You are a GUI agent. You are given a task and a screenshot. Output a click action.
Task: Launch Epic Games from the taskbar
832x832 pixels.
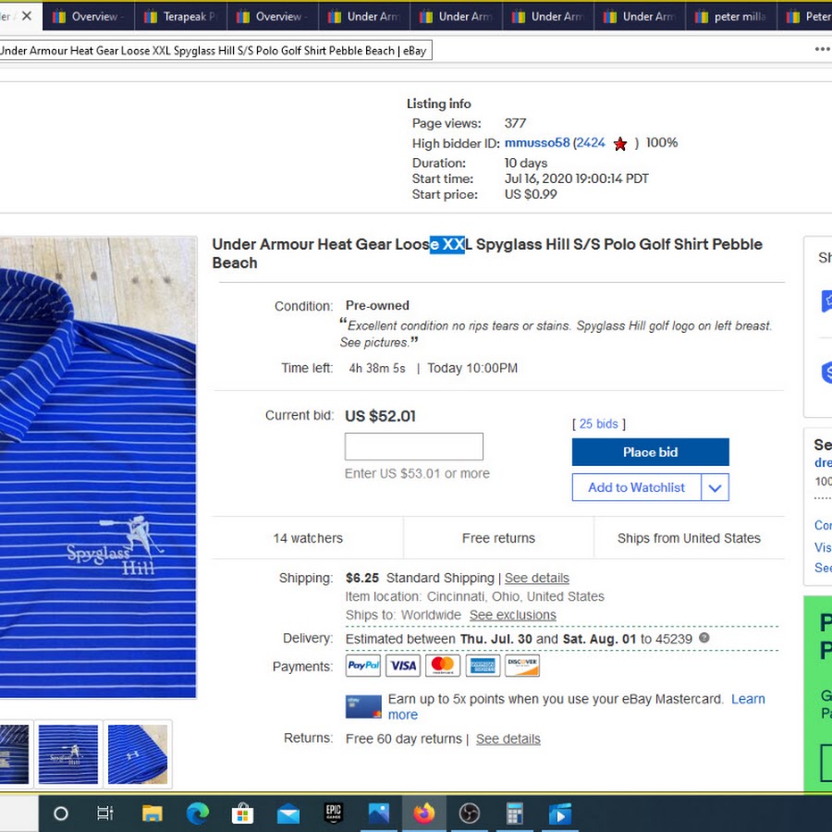pos(333,813)
